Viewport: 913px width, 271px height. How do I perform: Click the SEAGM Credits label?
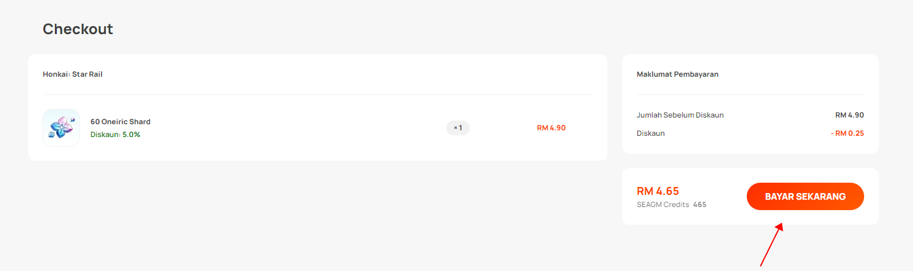point(663,205)
